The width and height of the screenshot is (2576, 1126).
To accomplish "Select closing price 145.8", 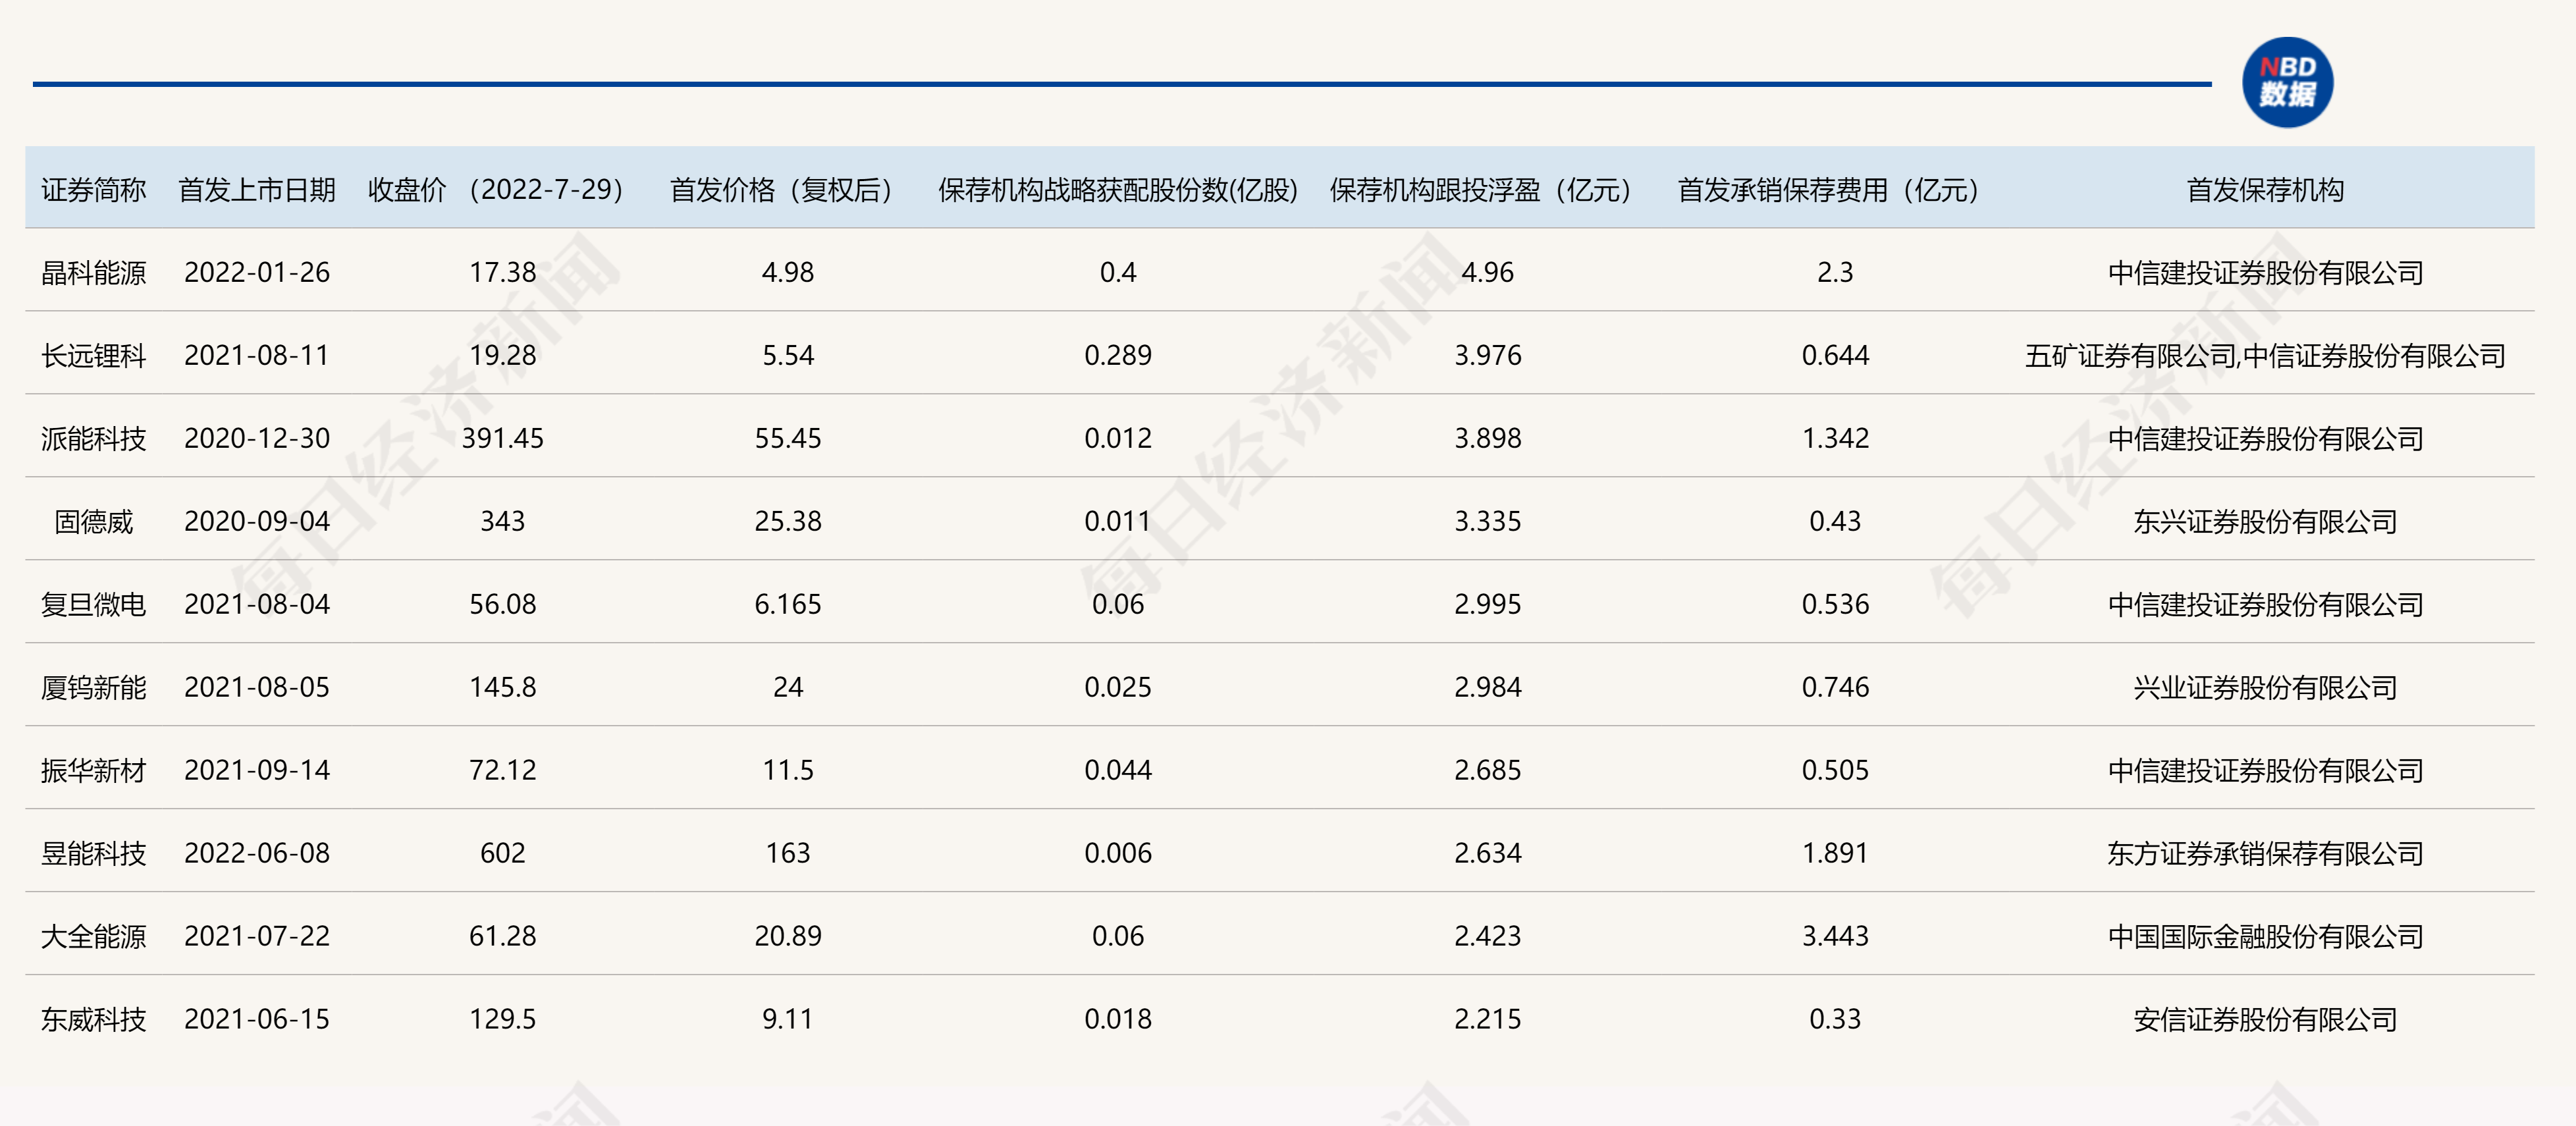I will [503, 688].
